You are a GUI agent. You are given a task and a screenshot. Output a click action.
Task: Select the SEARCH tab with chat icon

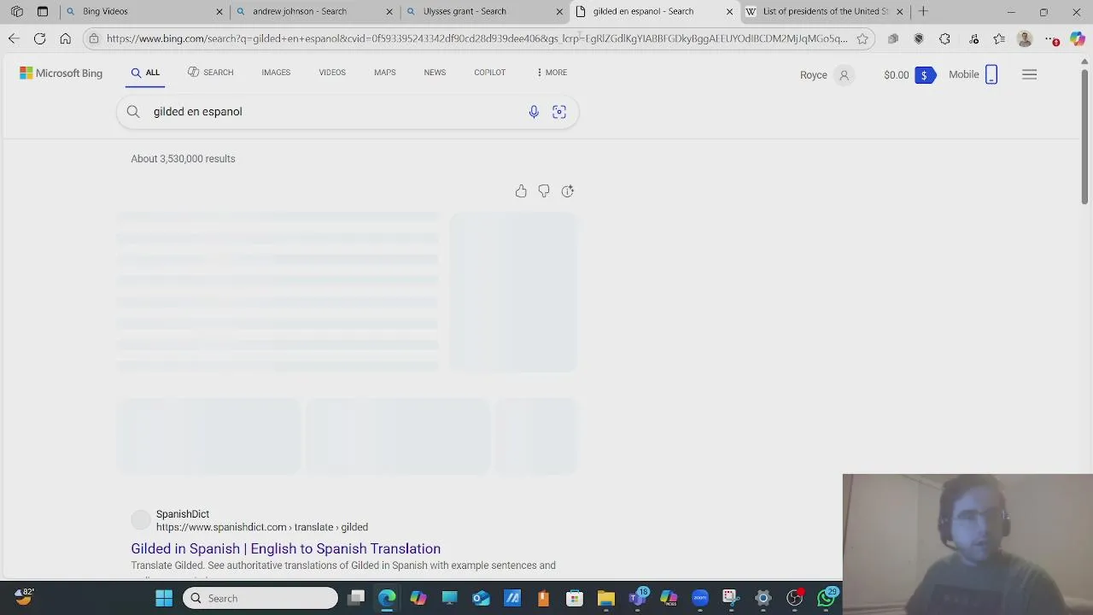210,73
